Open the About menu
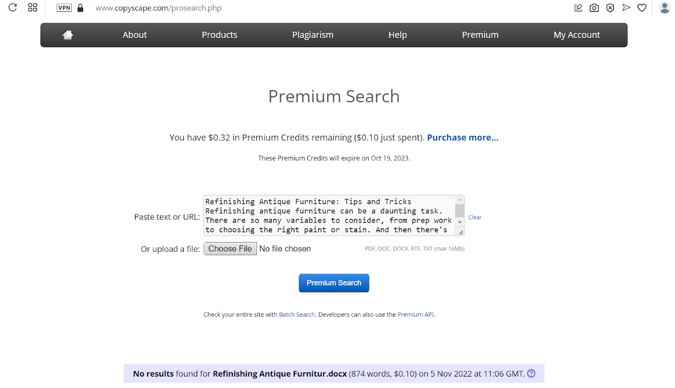The height and width of the screenshot is (388, 675). coord(135,35)
